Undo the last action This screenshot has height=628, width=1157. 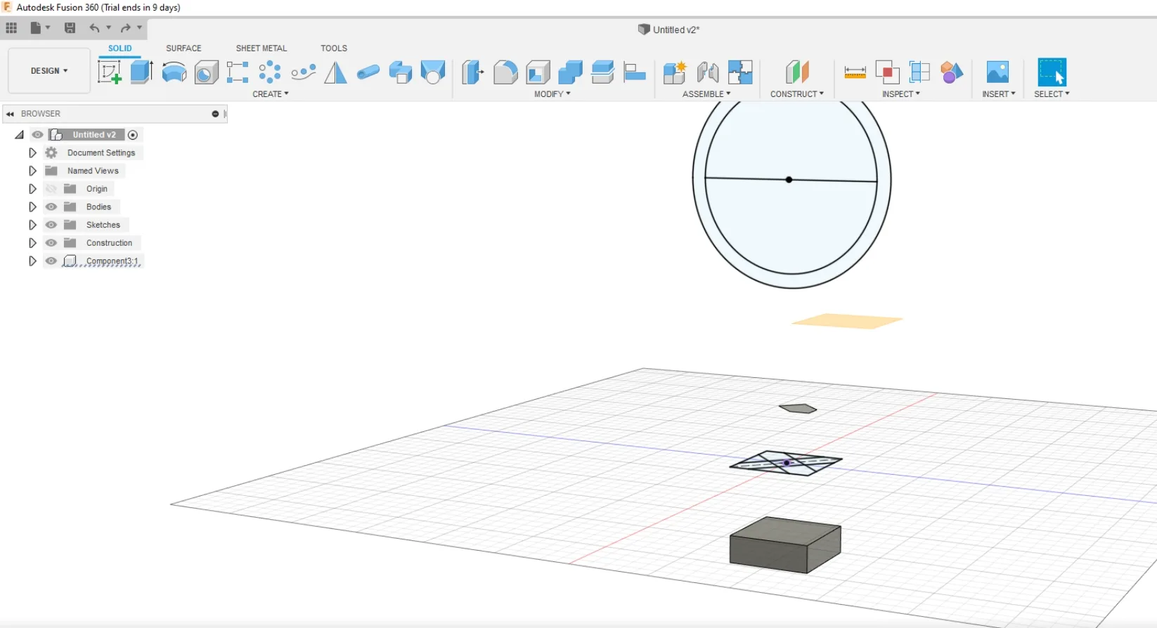94,28
